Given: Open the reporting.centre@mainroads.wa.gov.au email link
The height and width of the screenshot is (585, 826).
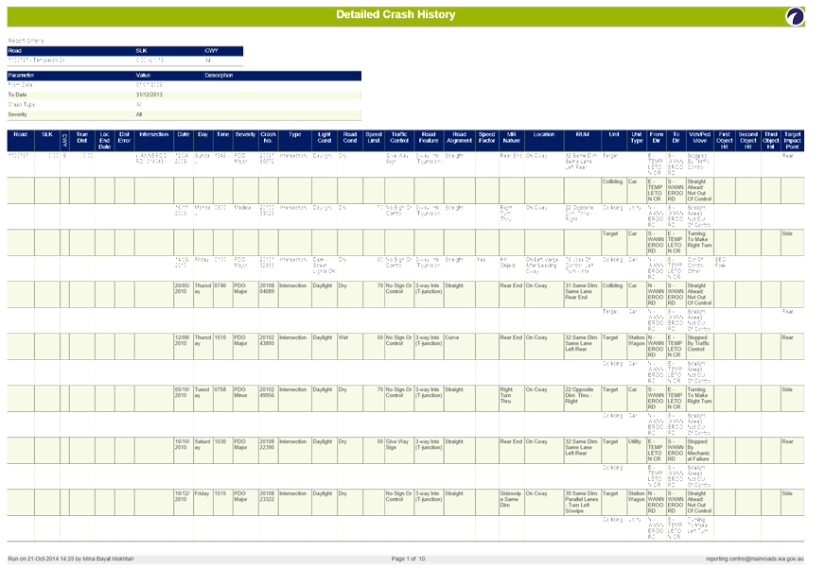Looking at the screenshot, I should pos(754,559).
